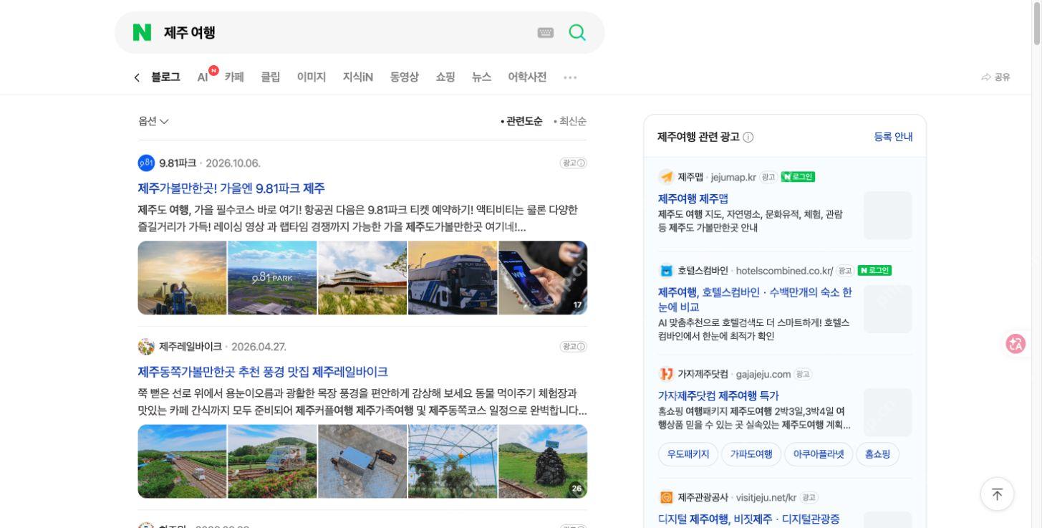Click the green Naver N logo

point(142,32)
